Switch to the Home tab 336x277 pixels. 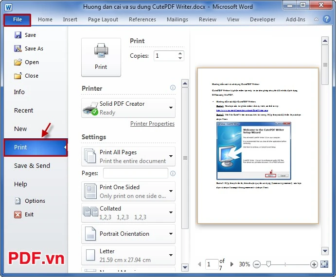pos(45,19)
